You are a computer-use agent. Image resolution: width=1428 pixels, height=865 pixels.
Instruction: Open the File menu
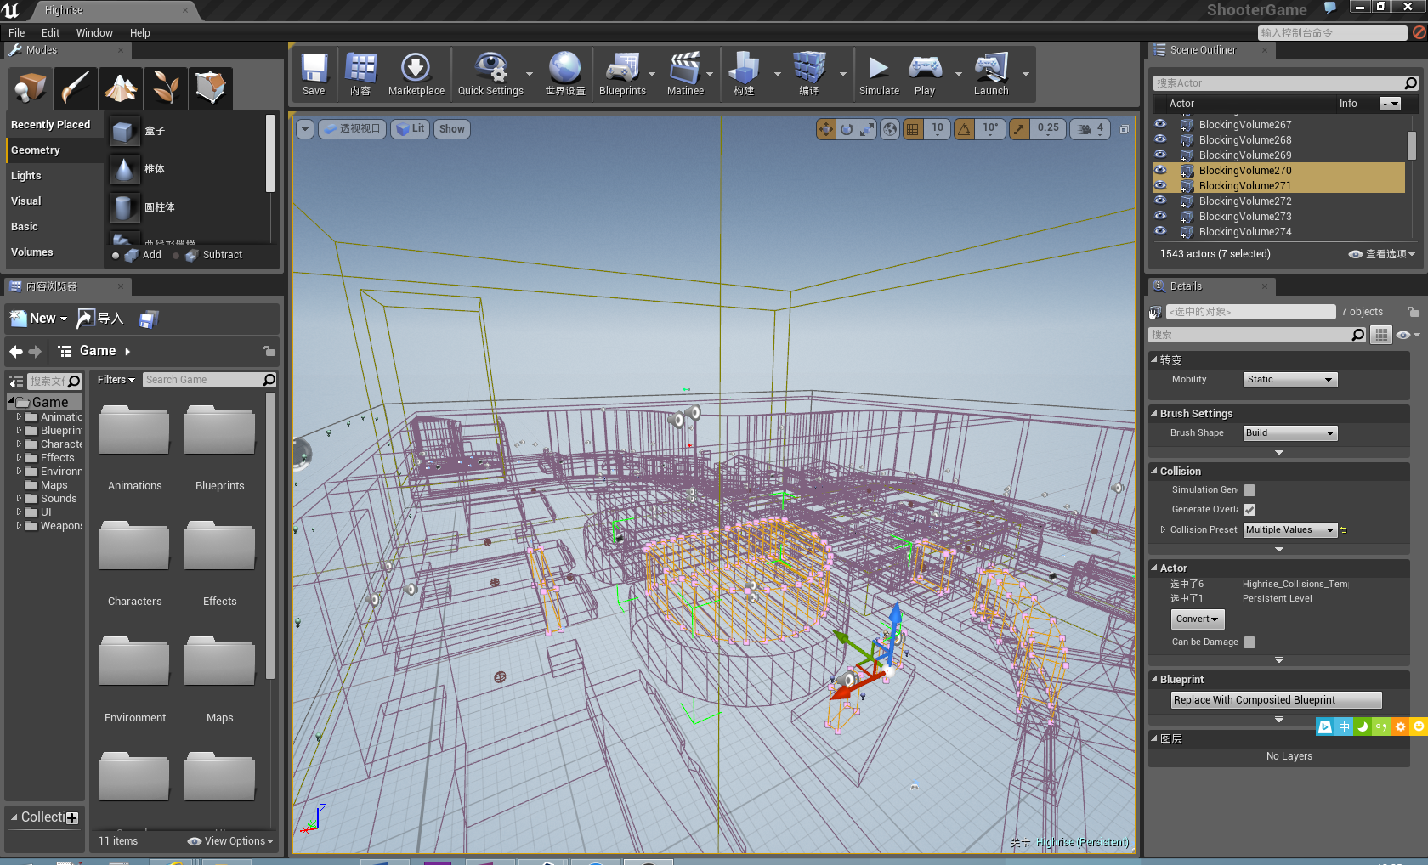(x=16, y=33)
